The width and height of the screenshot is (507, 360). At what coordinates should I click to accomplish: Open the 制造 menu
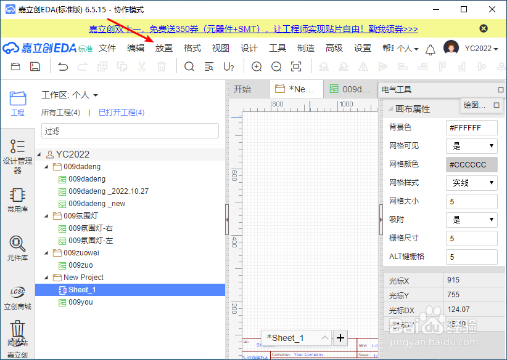coord(306,49)
